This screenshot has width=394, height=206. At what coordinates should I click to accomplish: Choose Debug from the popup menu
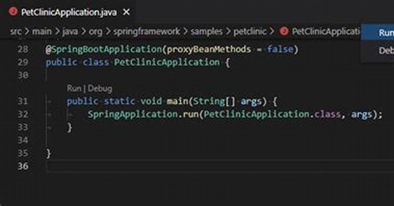(x=378, y=51)
